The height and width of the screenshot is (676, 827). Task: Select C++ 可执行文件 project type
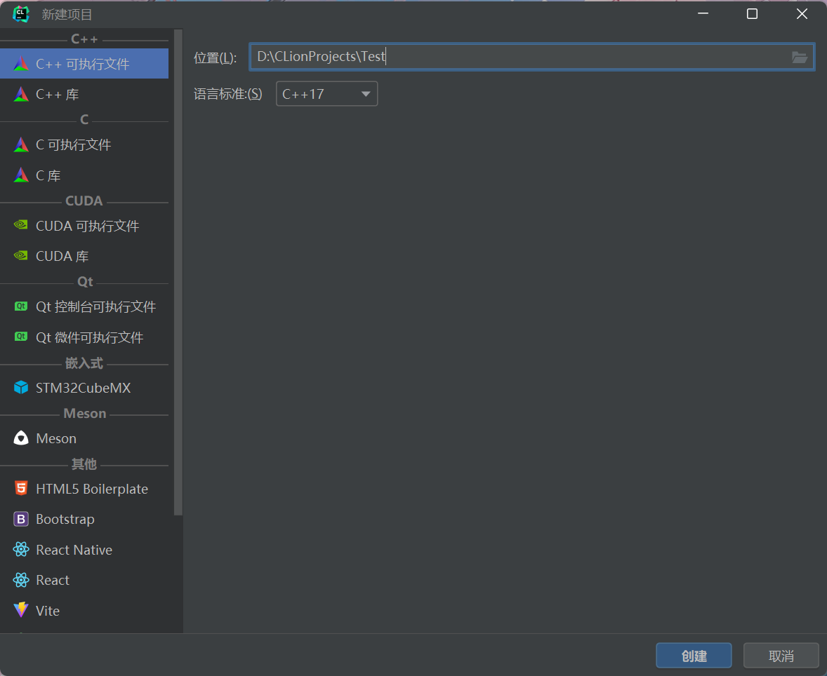point(83,64)
